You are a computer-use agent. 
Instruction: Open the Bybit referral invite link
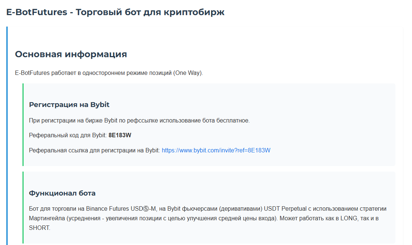coord(216,150)
